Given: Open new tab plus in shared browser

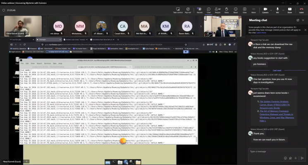Looking at the screenshot, I should (118, 40).
